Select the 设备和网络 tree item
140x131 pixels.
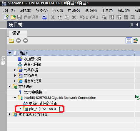[x=32, y=64]
